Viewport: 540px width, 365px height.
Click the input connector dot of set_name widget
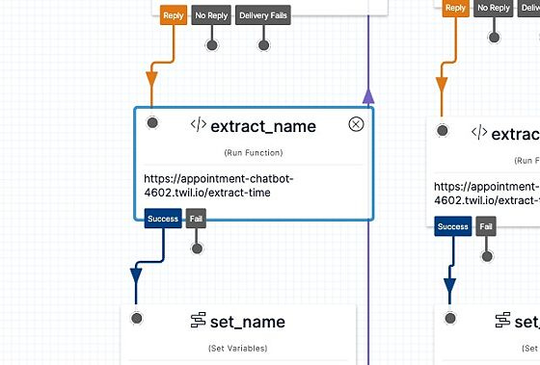(x=137, y=318)
